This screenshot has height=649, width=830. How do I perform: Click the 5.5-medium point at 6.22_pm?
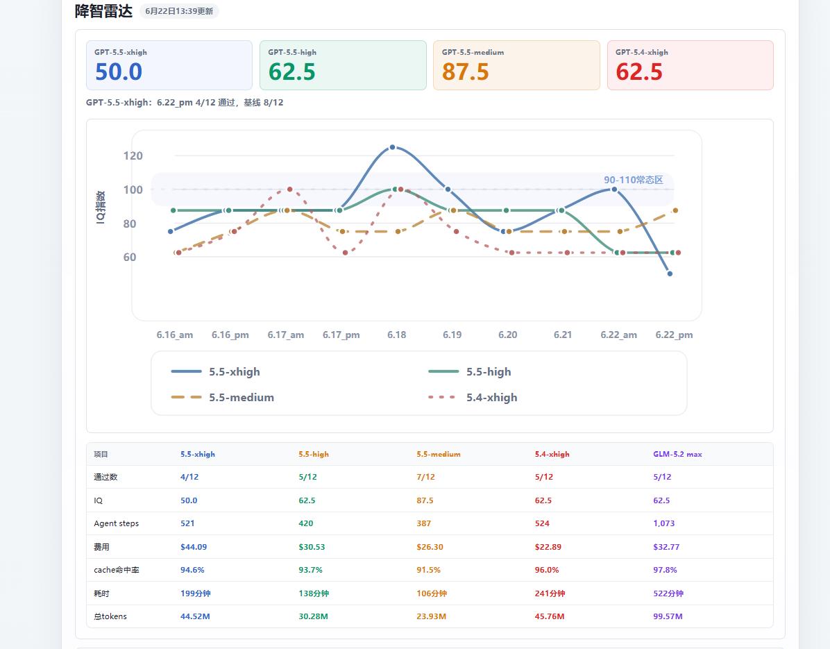(675, 210)
